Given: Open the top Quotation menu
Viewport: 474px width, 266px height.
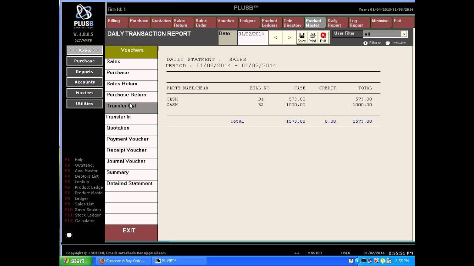Looking at the screenshot, I should (x=161, y=23).
